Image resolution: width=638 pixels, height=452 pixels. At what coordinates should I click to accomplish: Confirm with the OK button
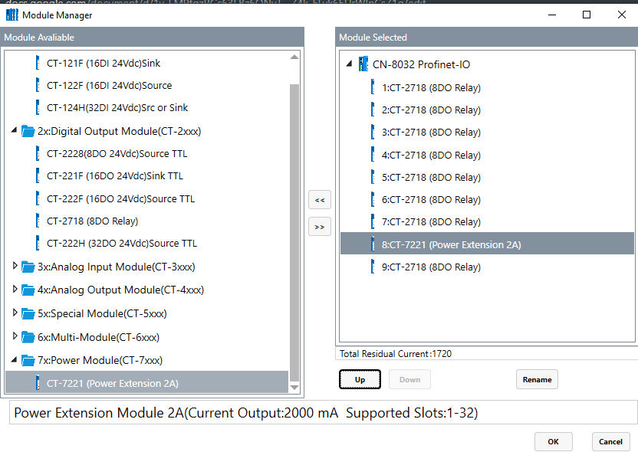tap(554, 441)
